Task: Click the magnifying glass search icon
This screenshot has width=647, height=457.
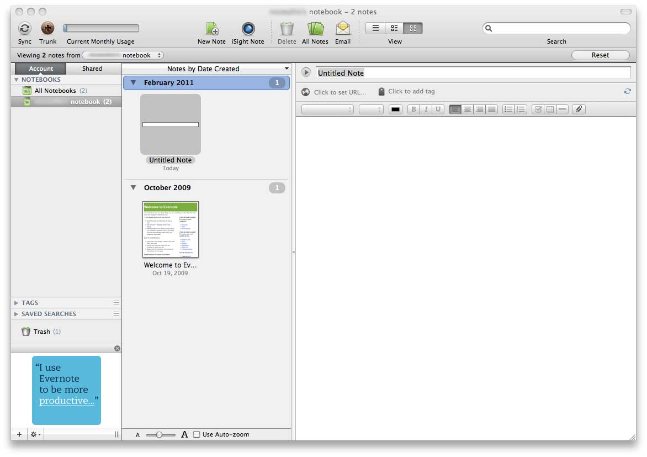Action: click(x=489, y=28)
